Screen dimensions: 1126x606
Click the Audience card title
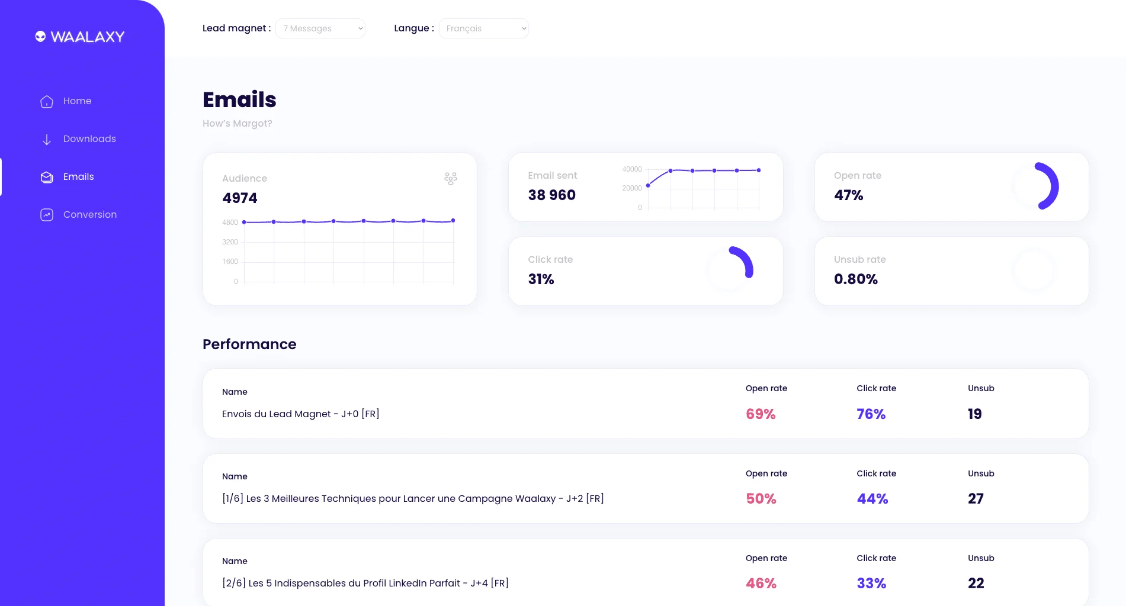point(245,179)
